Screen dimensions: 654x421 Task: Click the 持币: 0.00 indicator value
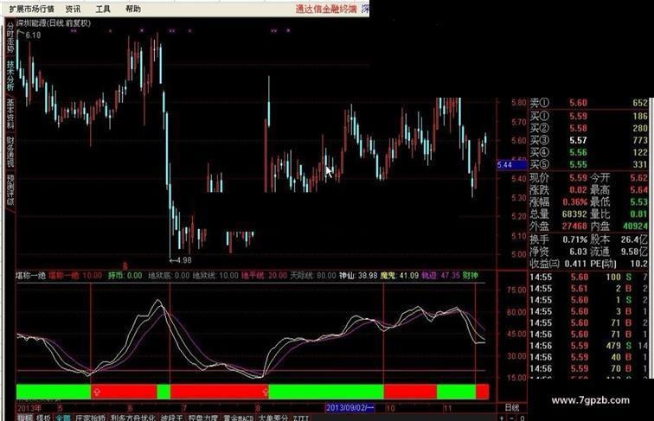(x=125, y=275)
